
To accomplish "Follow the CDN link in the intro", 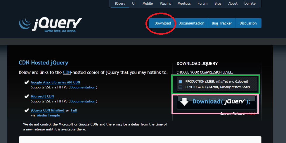I will pyautogui.click(x=67, y=72).
